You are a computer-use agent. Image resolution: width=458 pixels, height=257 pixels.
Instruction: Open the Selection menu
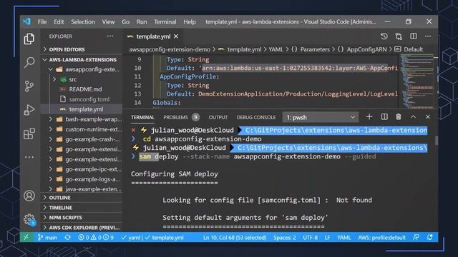83,22
